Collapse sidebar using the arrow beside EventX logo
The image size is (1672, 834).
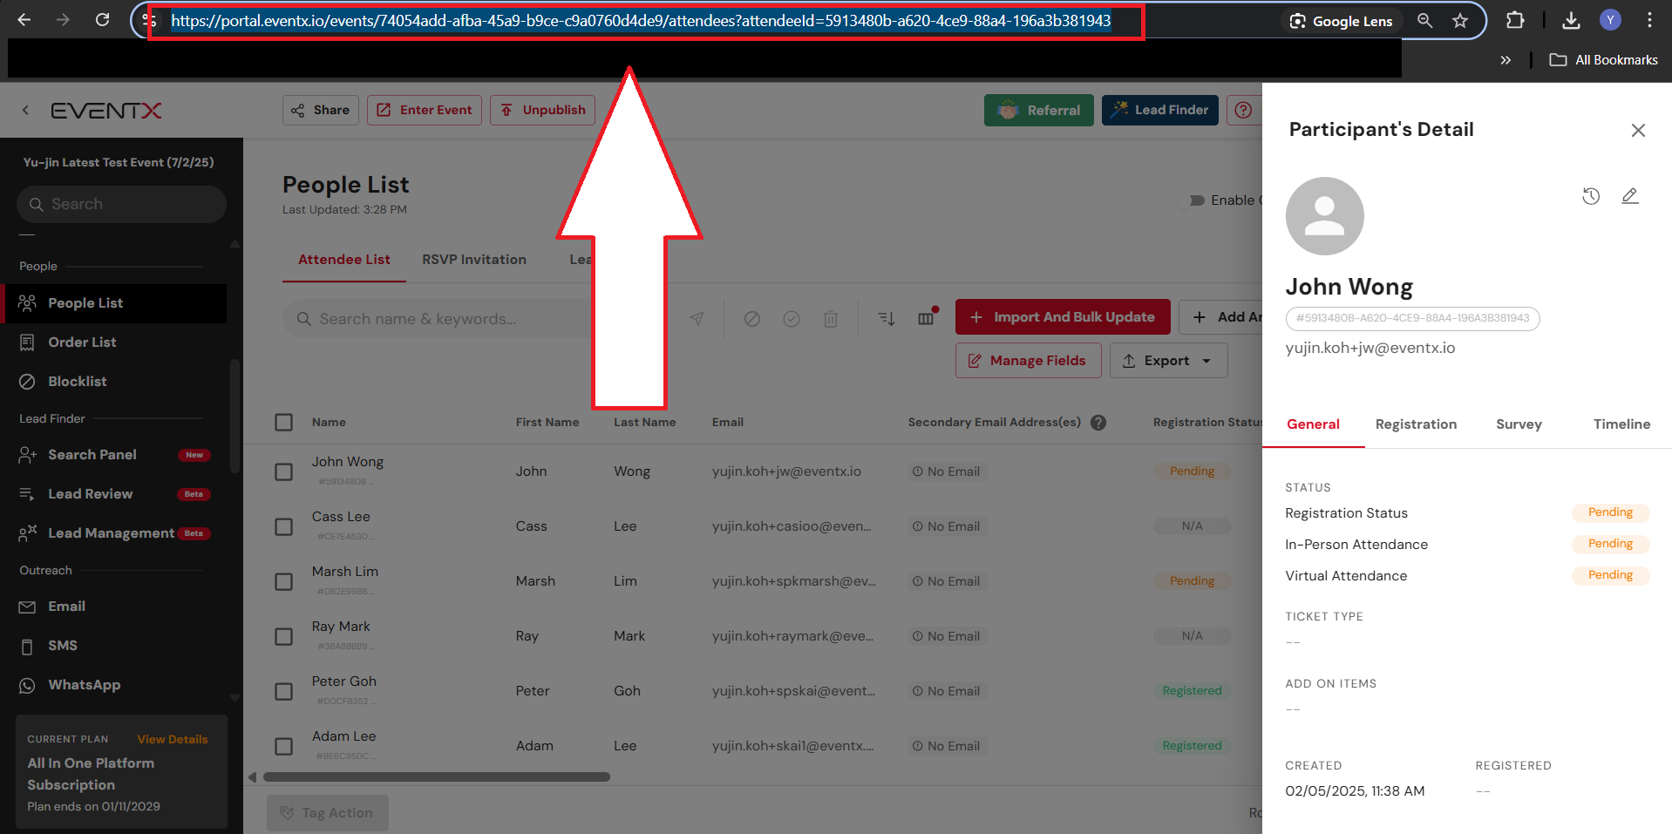coord(25,110)
